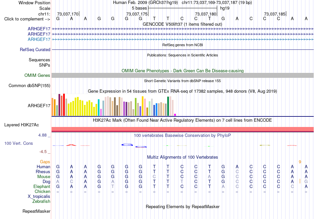
Task: Click the gray OMIM Genes bar
Action: pyautogui.click(x=182, y=75)
